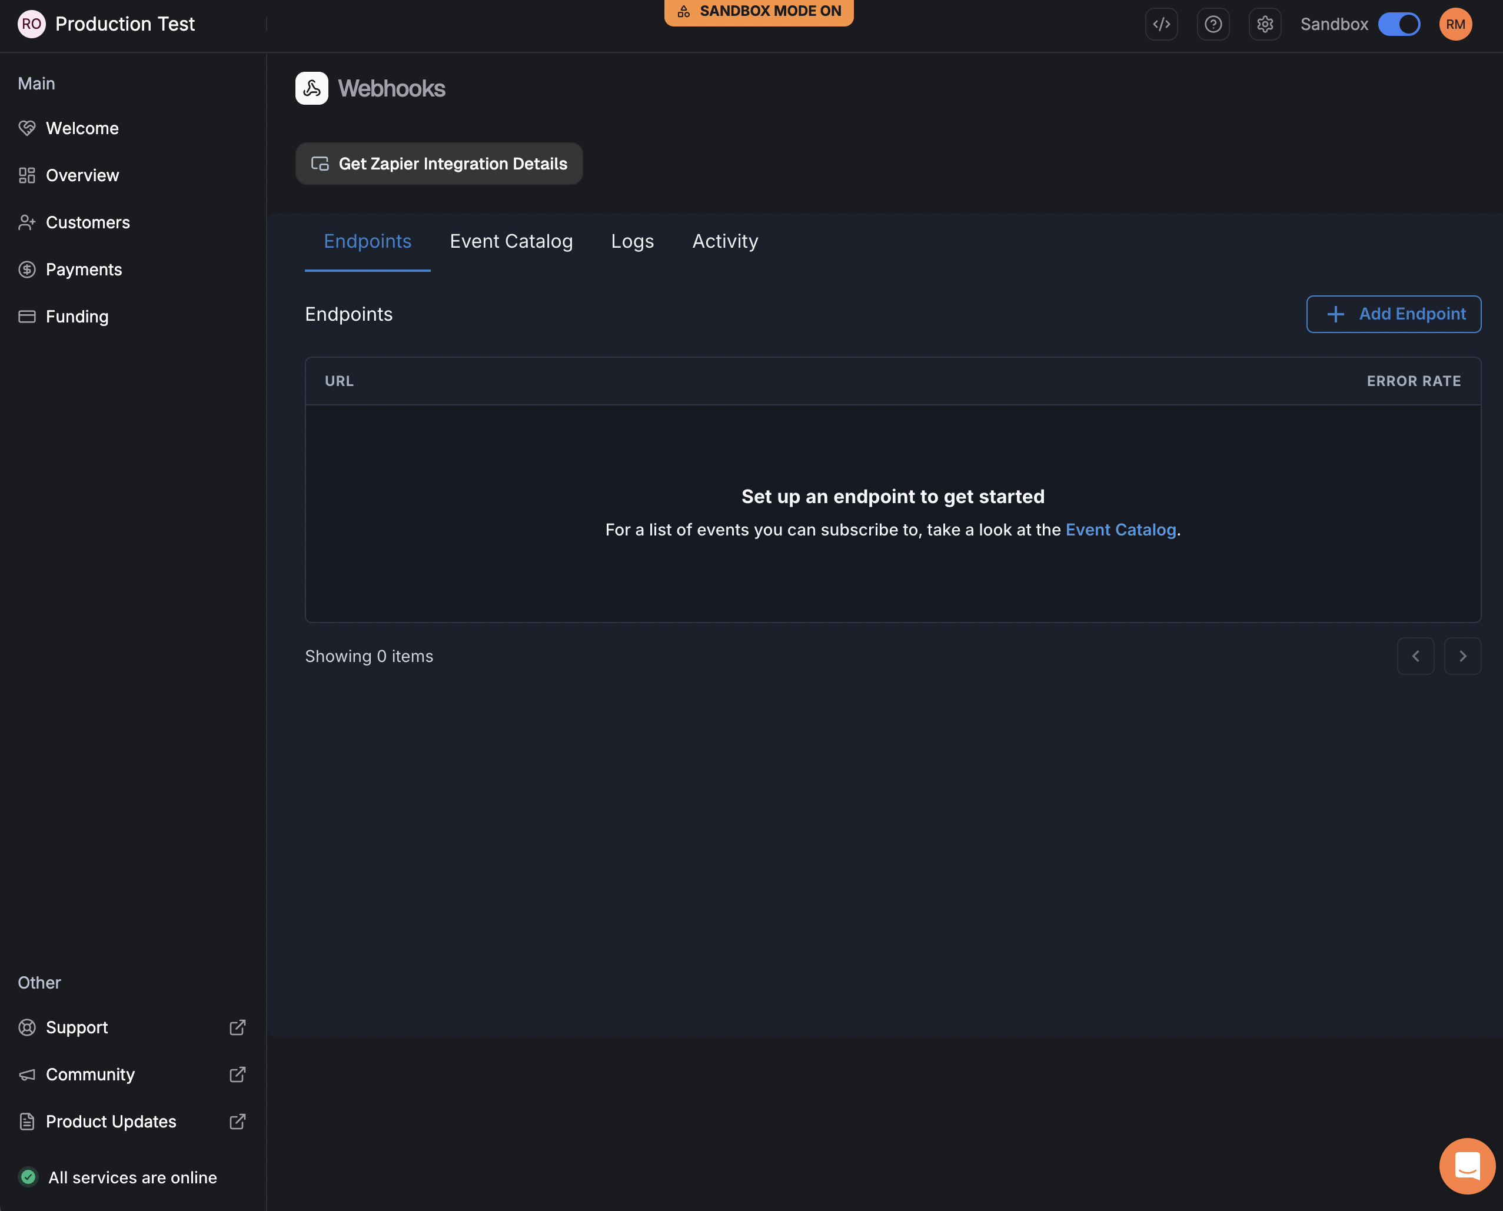Follow the Event Catalog link in empty state
The height and width of the screenshot is (1211, 1503).
pos(1121,530)
